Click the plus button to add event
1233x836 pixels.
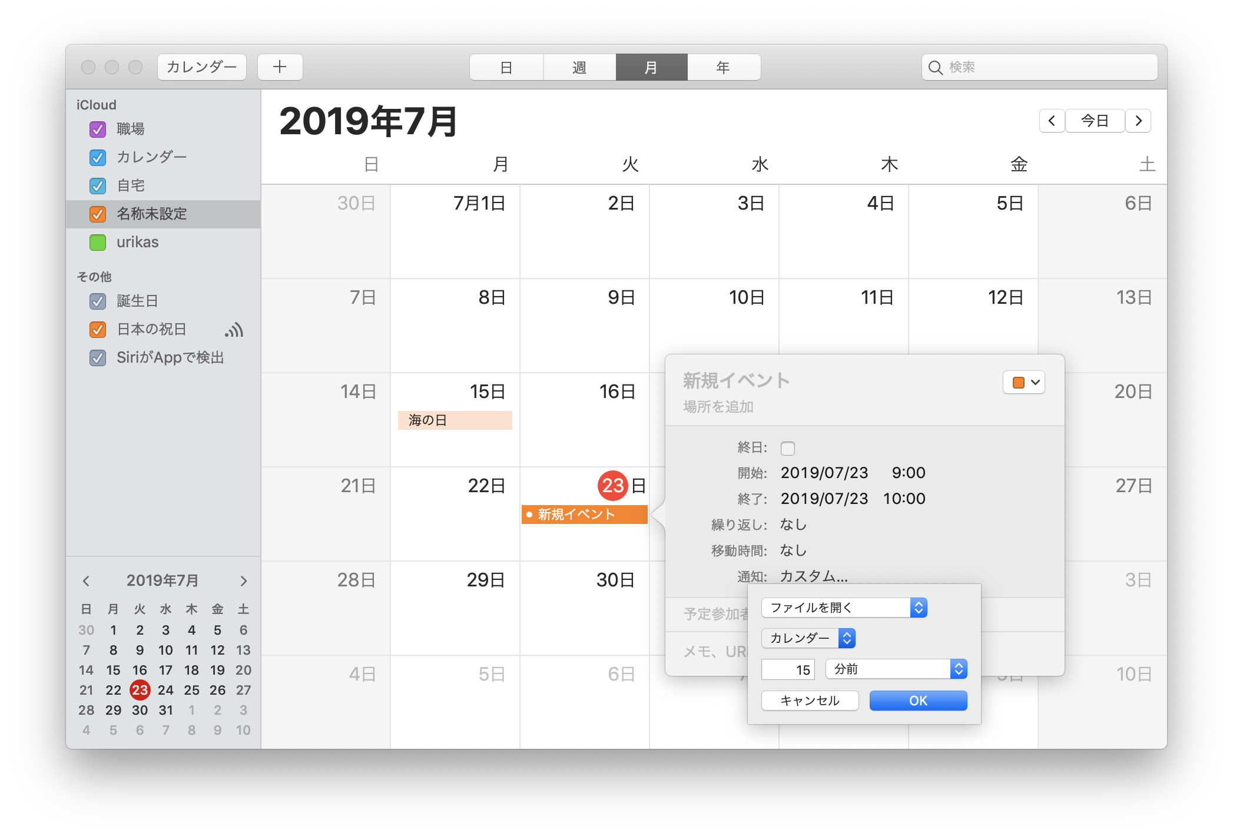[x=280, y=67]
